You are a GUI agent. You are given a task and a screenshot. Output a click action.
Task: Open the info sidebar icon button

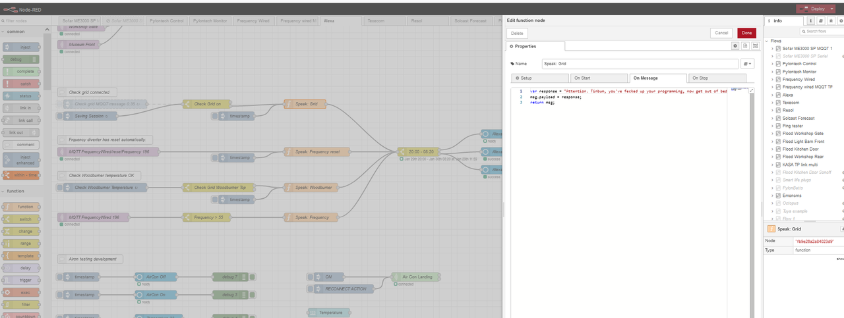point(810,21)
